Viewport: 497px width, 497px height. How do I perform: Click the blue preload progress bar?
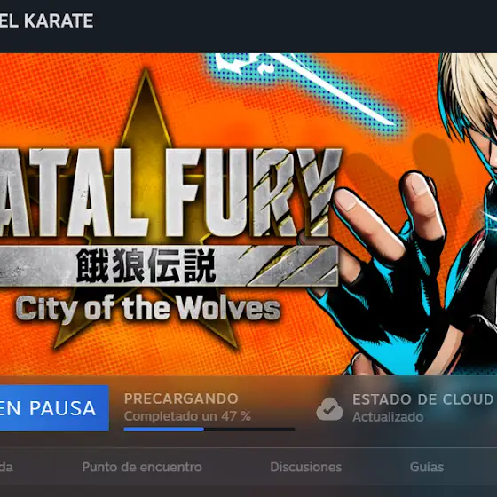pos(209,430)
